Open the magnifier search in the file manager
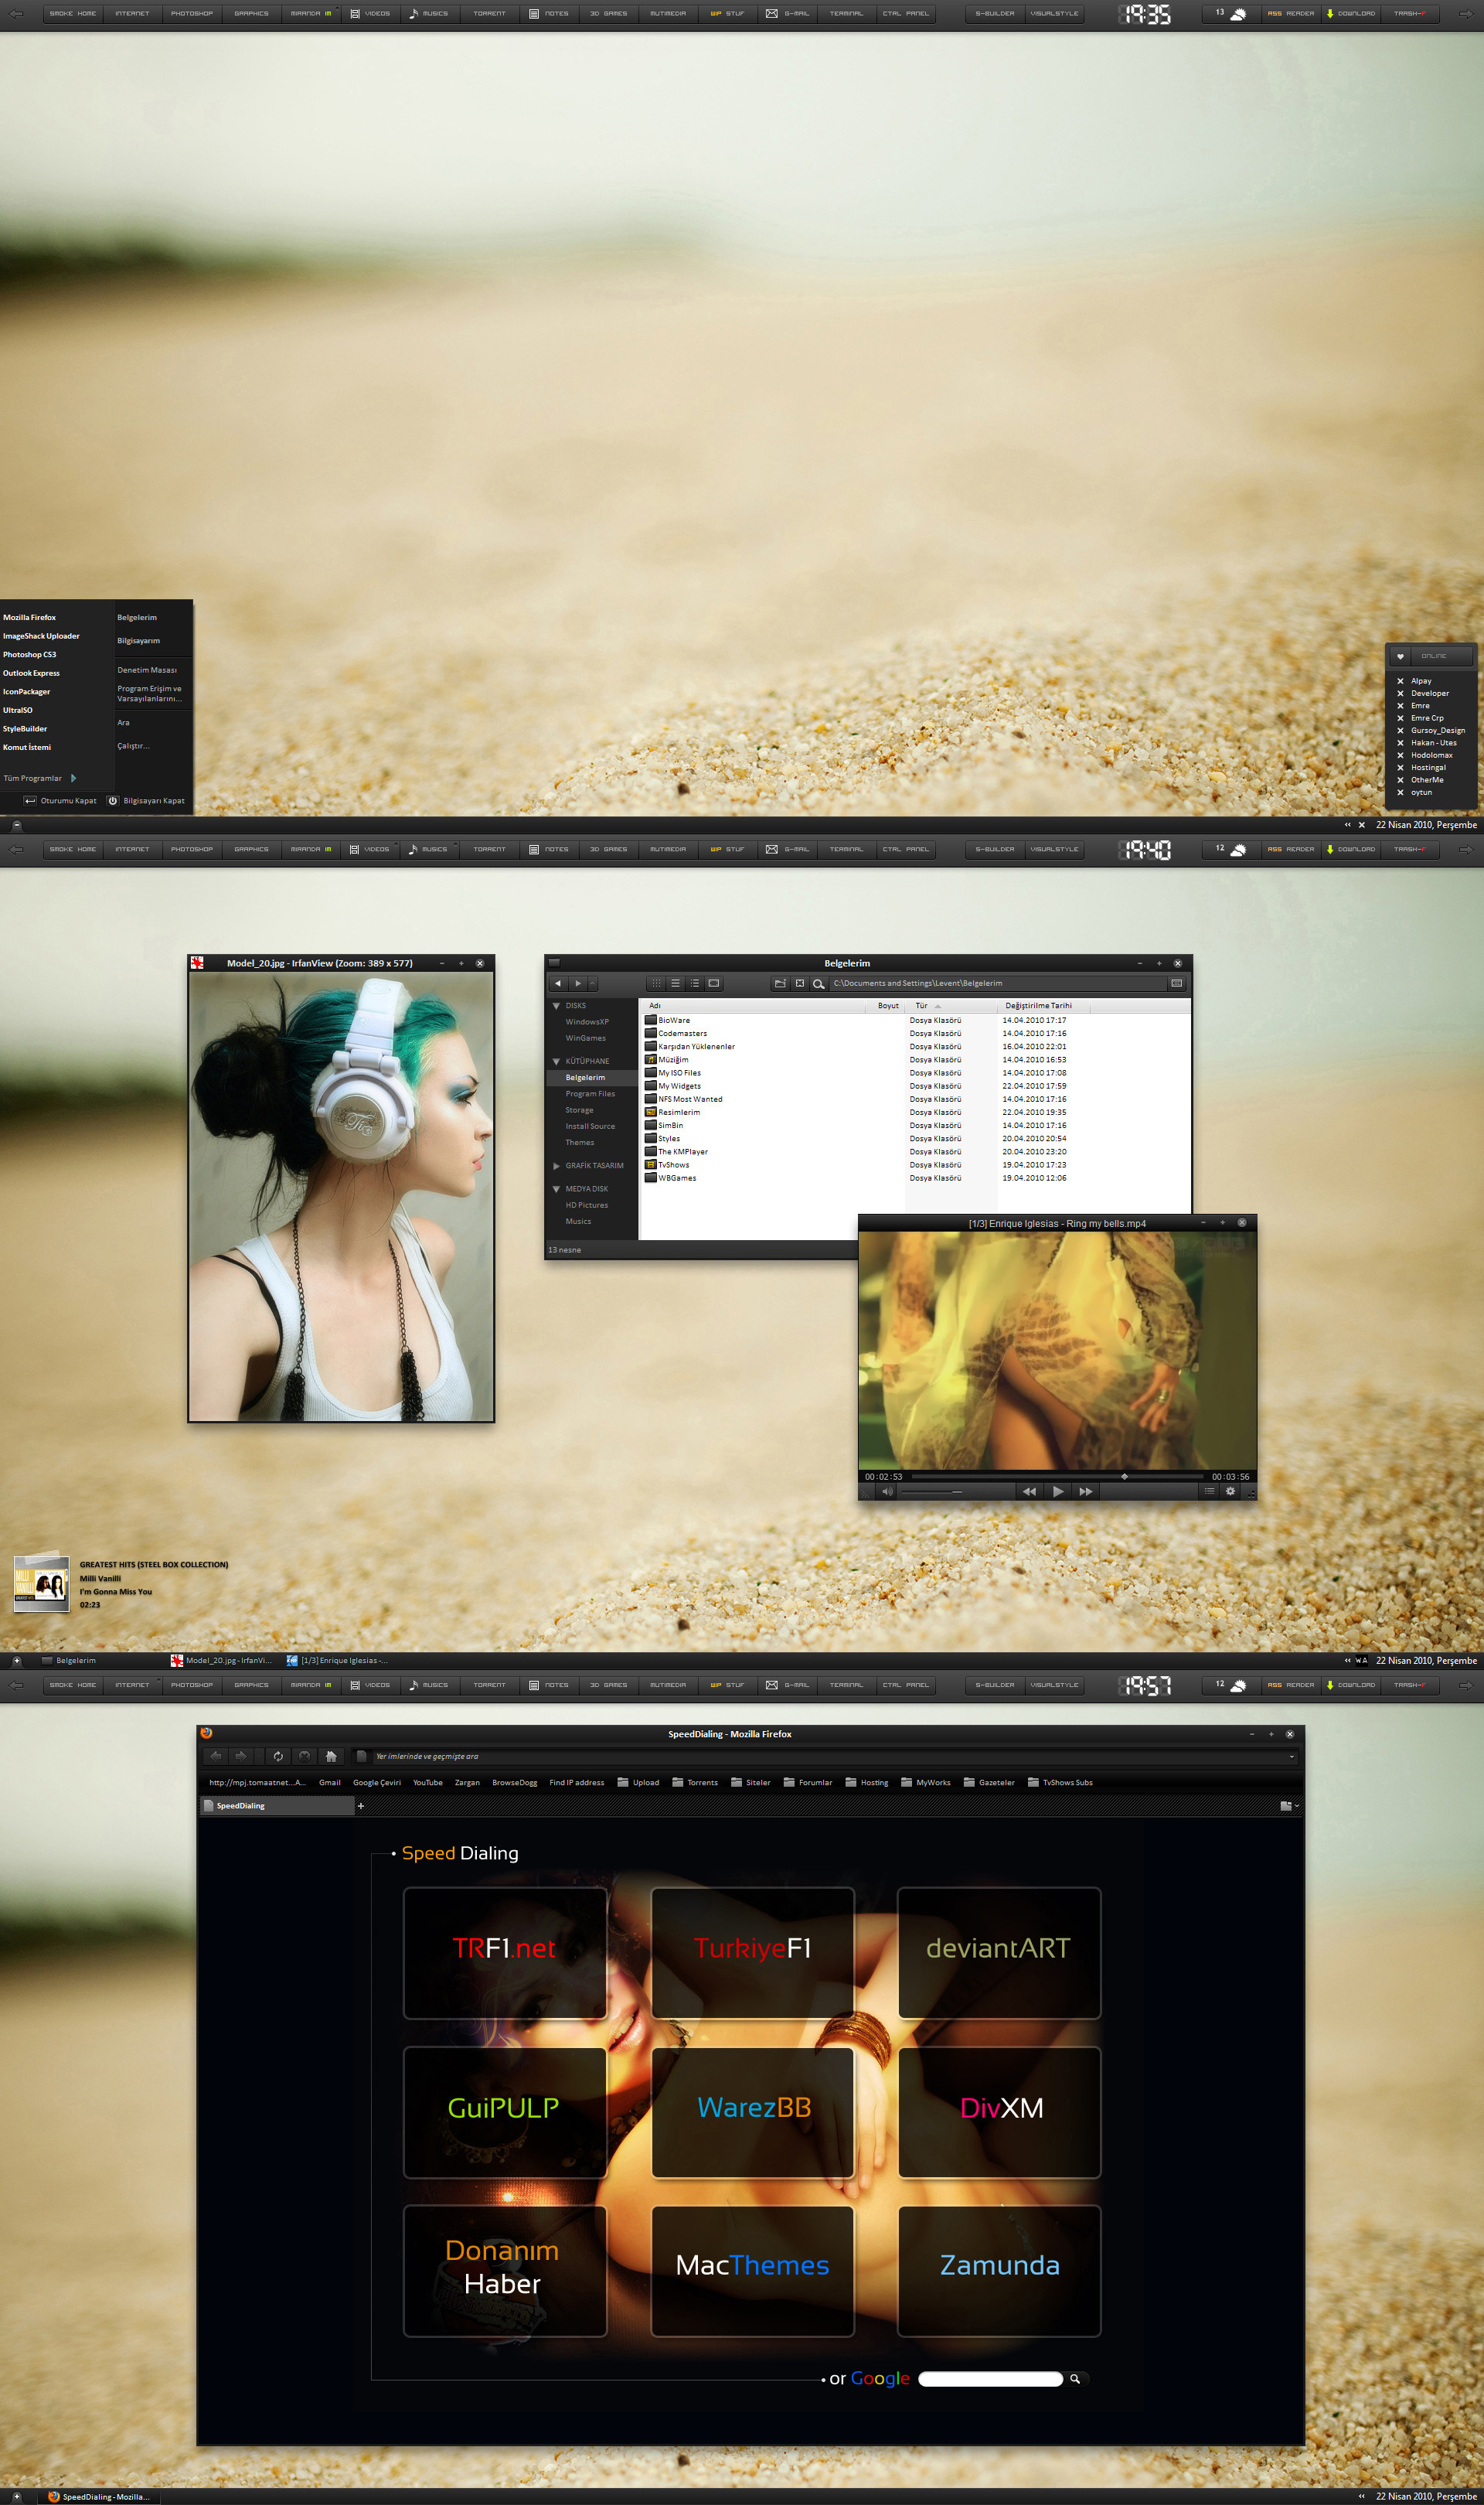This screenshot has width=1484, height=2505. (818, 984)
